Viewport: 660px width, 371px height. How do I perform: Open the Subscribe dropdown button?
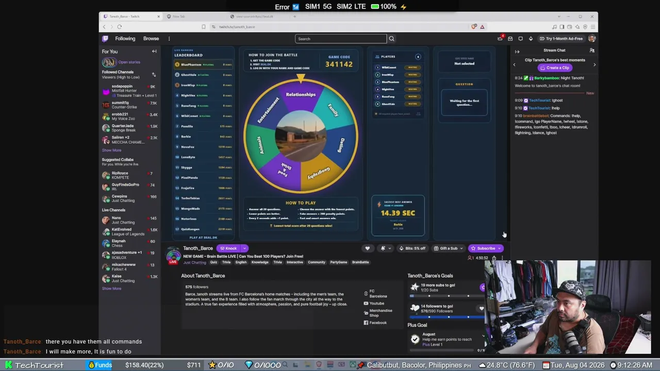pyautogui.click(x=485, y=248)
